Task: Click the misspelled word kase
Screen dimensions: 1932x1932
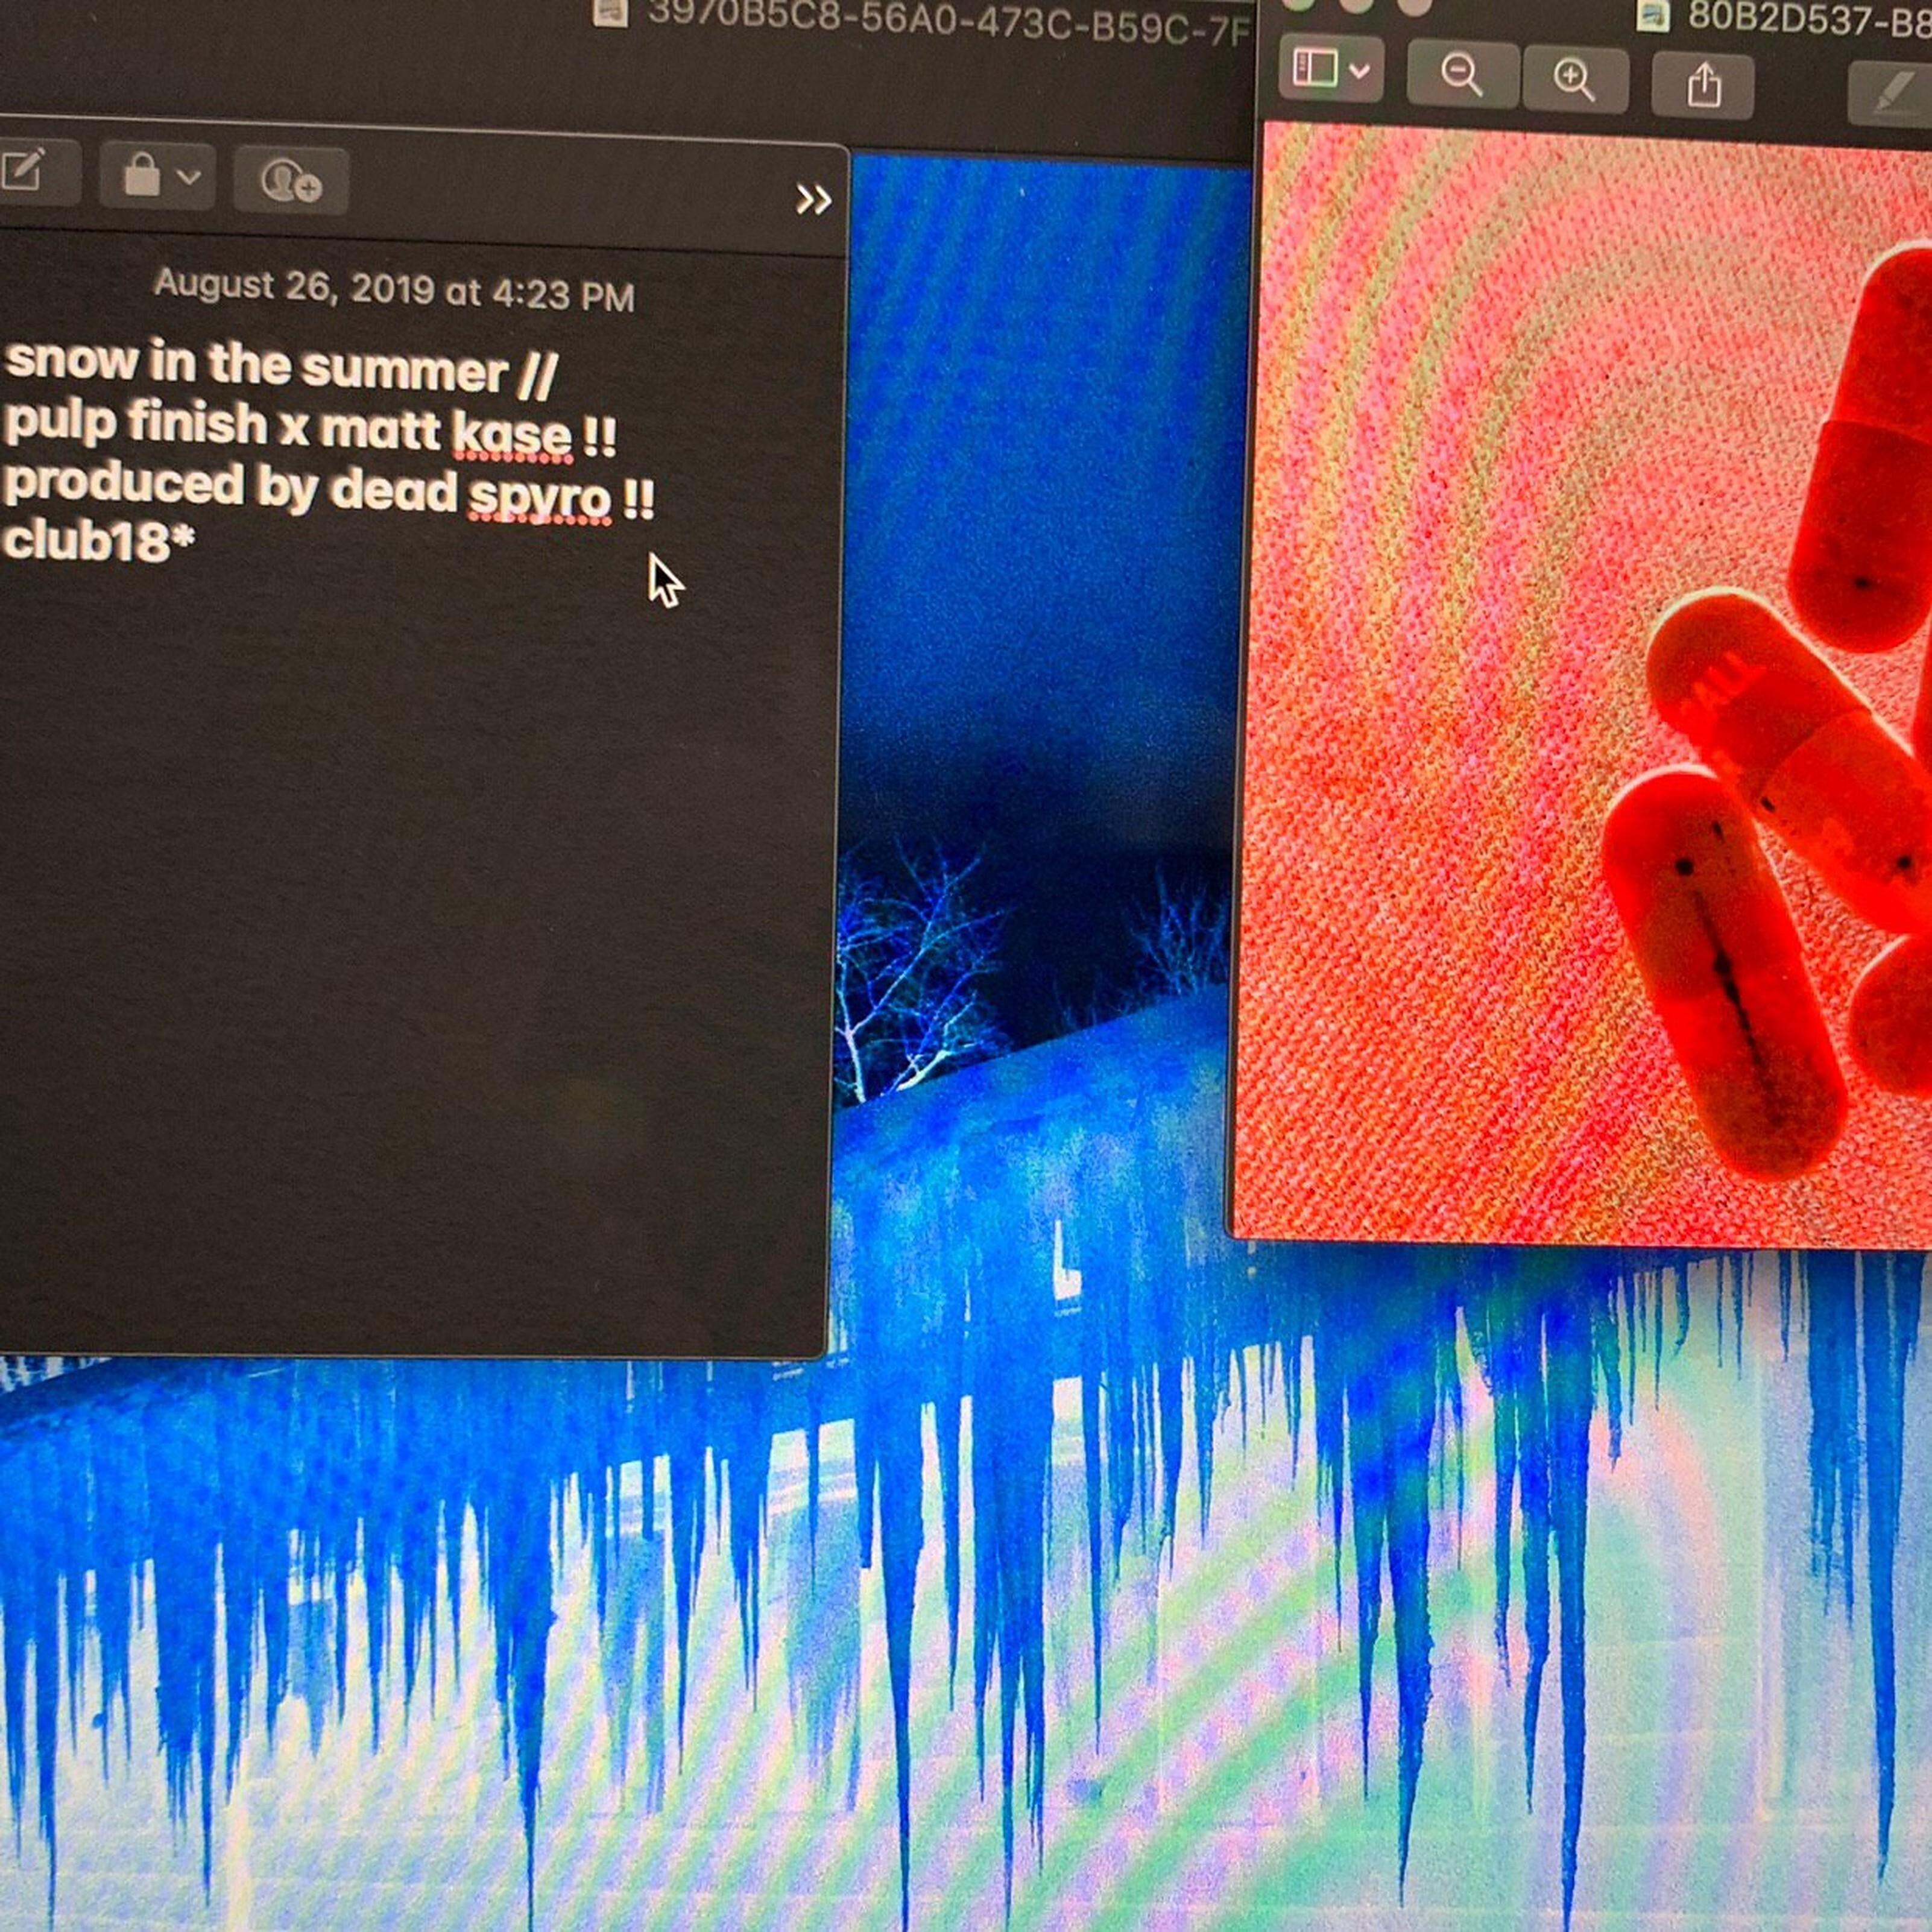Action: coord(512,434)
